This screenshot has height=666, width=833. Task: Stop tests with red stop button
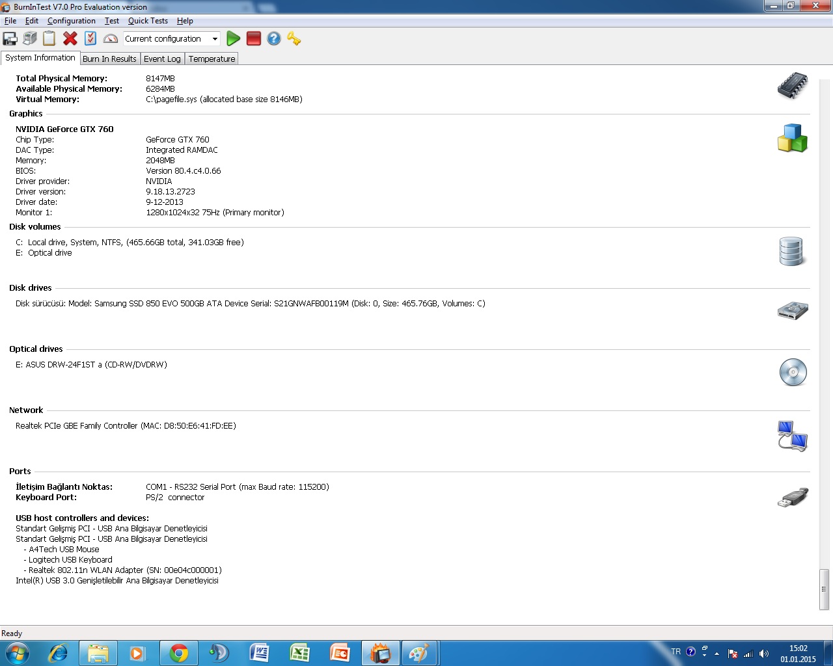click(254, 39)
